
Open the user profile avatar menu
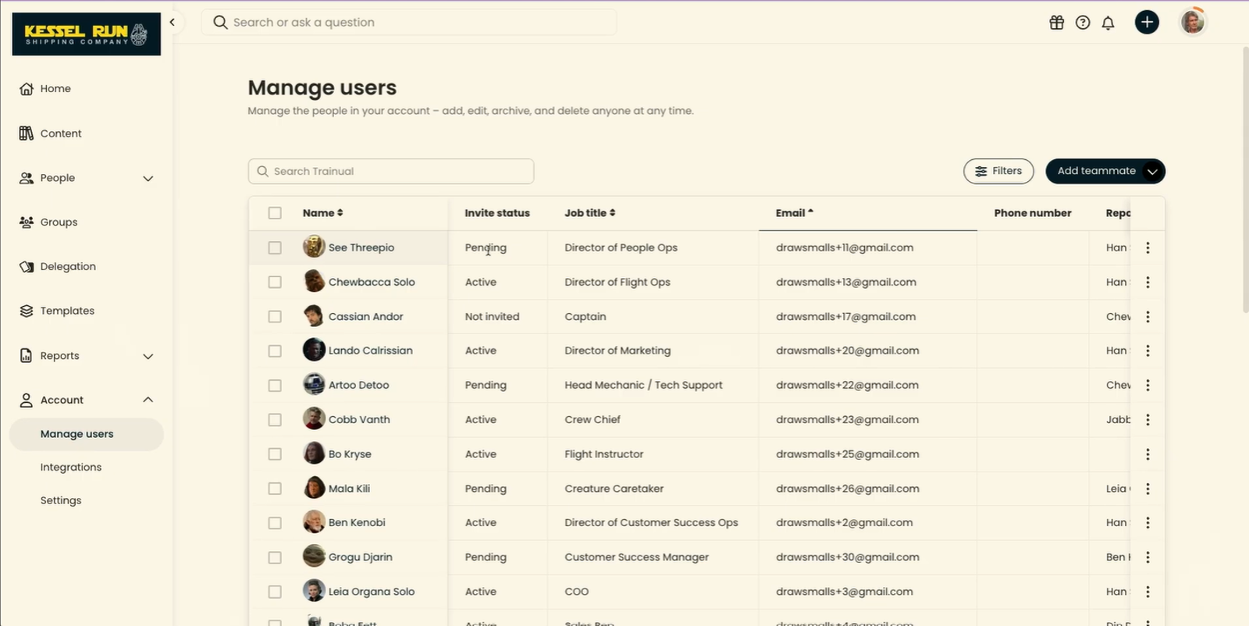1193,22
